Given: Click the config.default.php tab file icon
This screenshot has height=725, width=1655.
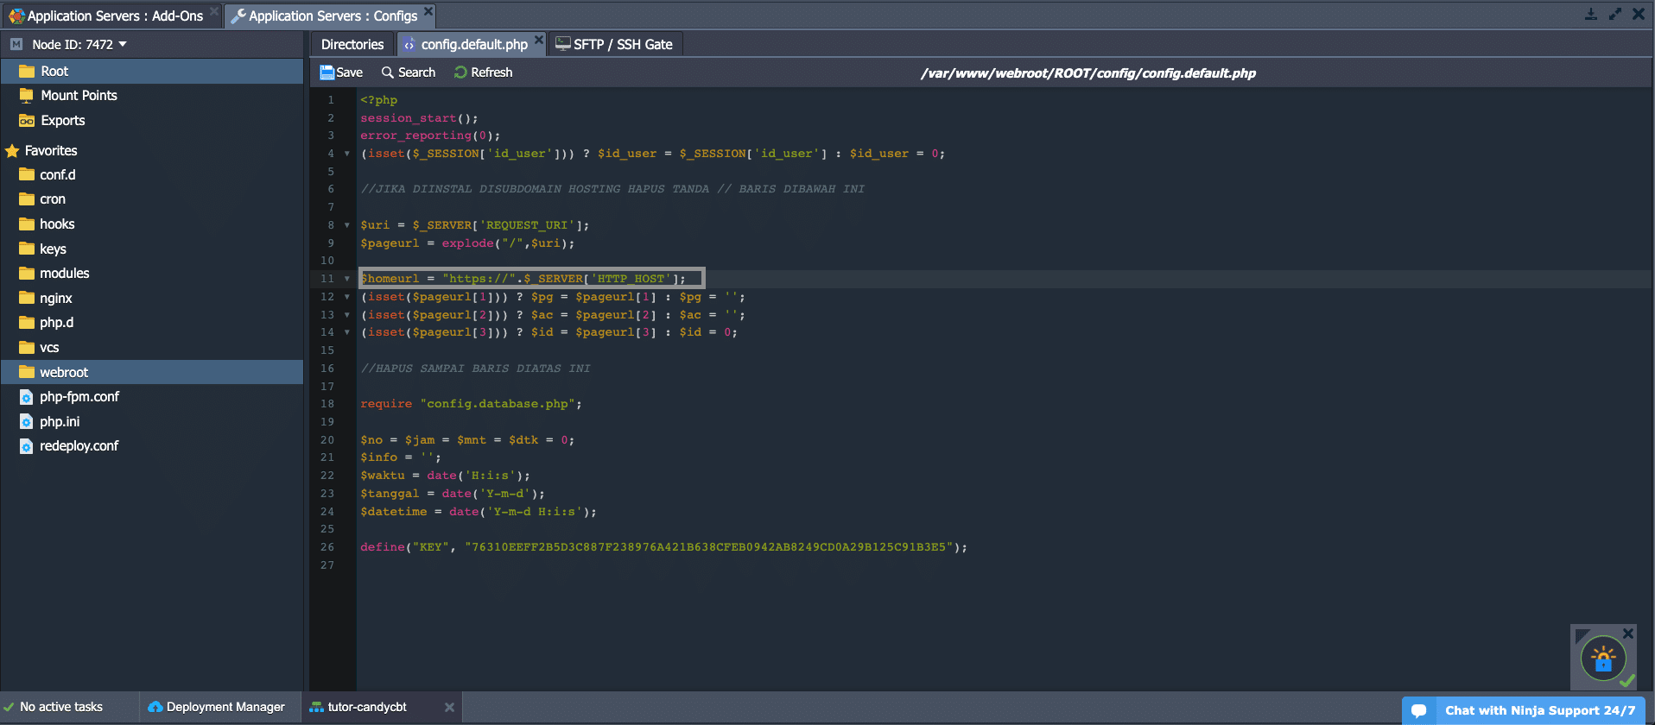Looking at the screenshot, I should (x=409, y=44).
